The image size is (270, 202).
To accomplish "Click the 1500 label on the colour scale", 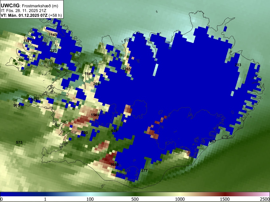I will 225,199.
